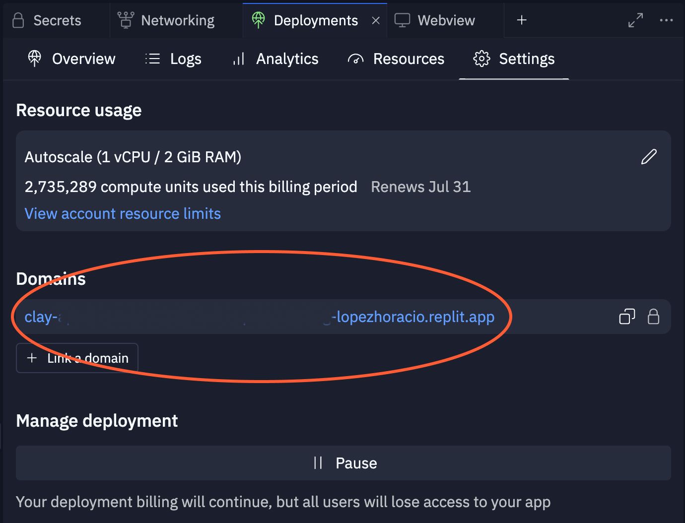Click the pencil icon to edit resource usage

[649, 157]
